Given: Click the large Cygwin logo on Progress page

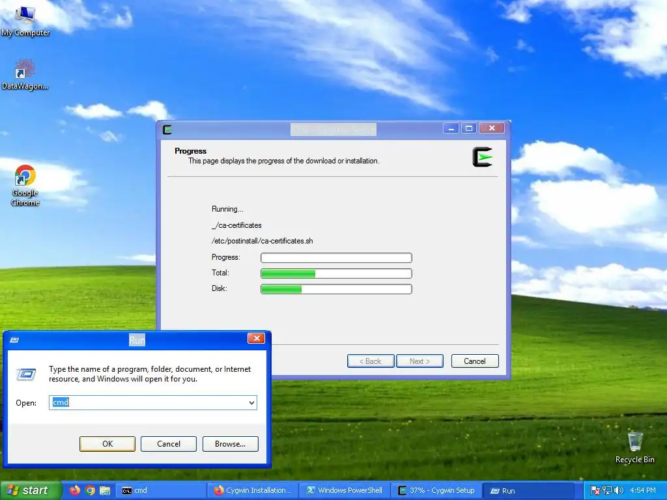Looking at the screenshot, I should (x=483, y=157).
